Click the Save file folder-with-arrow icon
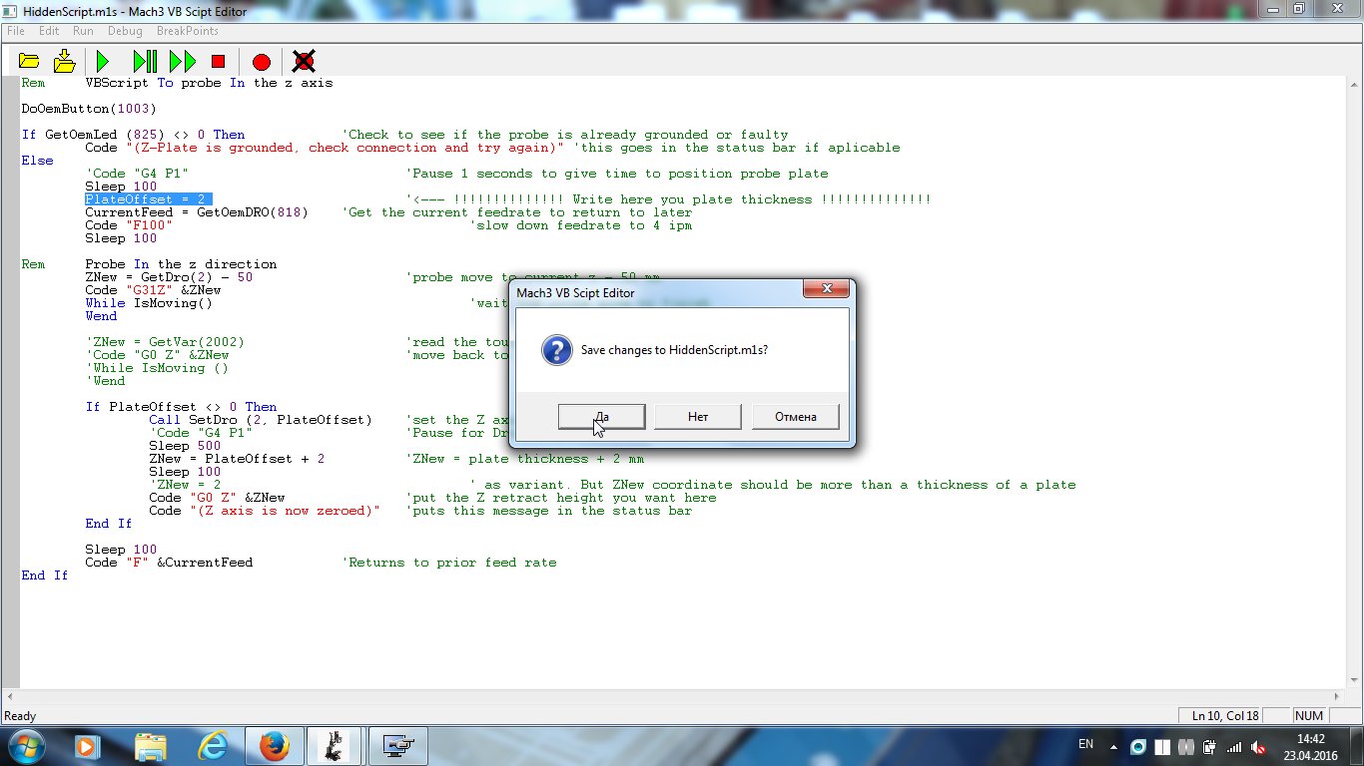This screenshot has height=766, width=1364. tap(65, 62)
